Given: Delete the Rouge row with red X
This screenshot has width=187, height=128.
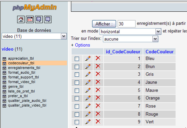Looking at the screenshot, I should [x=98, y=114].
